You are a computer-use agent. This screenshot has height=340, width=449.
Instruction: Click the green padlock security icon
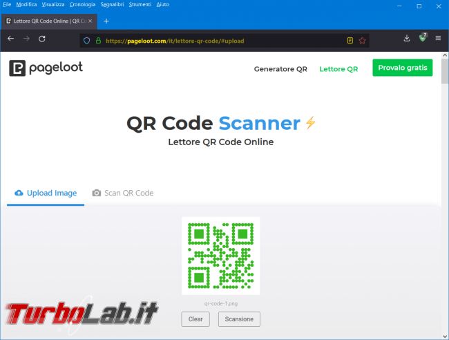point(98,41)
